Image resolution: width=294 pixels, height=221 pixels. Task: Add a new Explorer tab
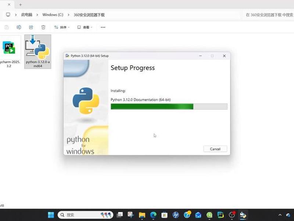click(x=21, y=4)
